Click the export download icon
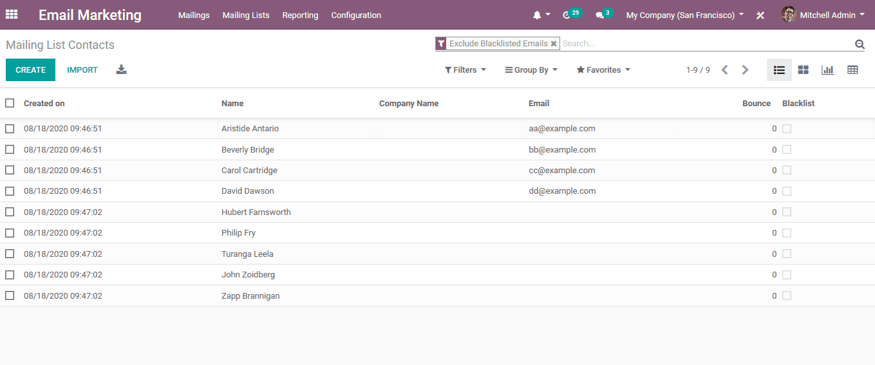875x365 pixels. (x=121, y=70)
